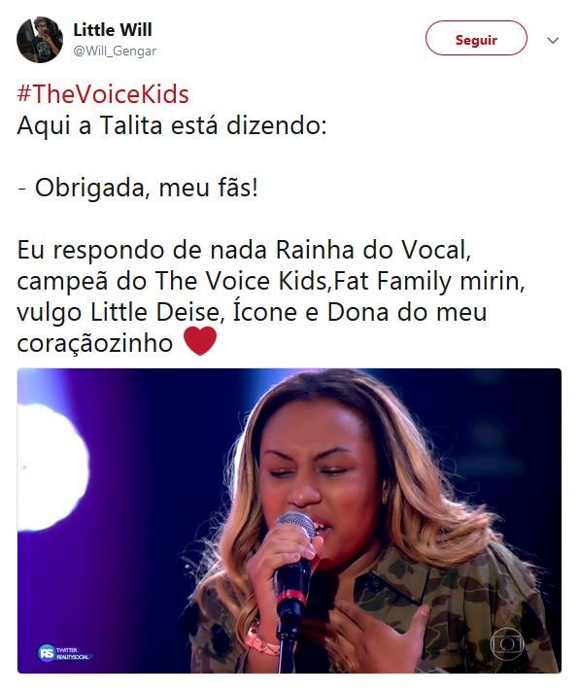Open the Little Will display name link
This screenshot has width=578, height=692.
[113, 30]
